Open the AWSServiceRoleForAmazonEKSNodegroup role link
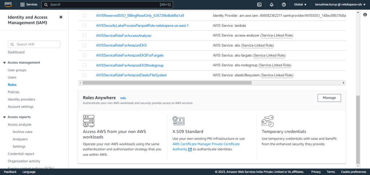The image size is (370, 175). [130, 65]
